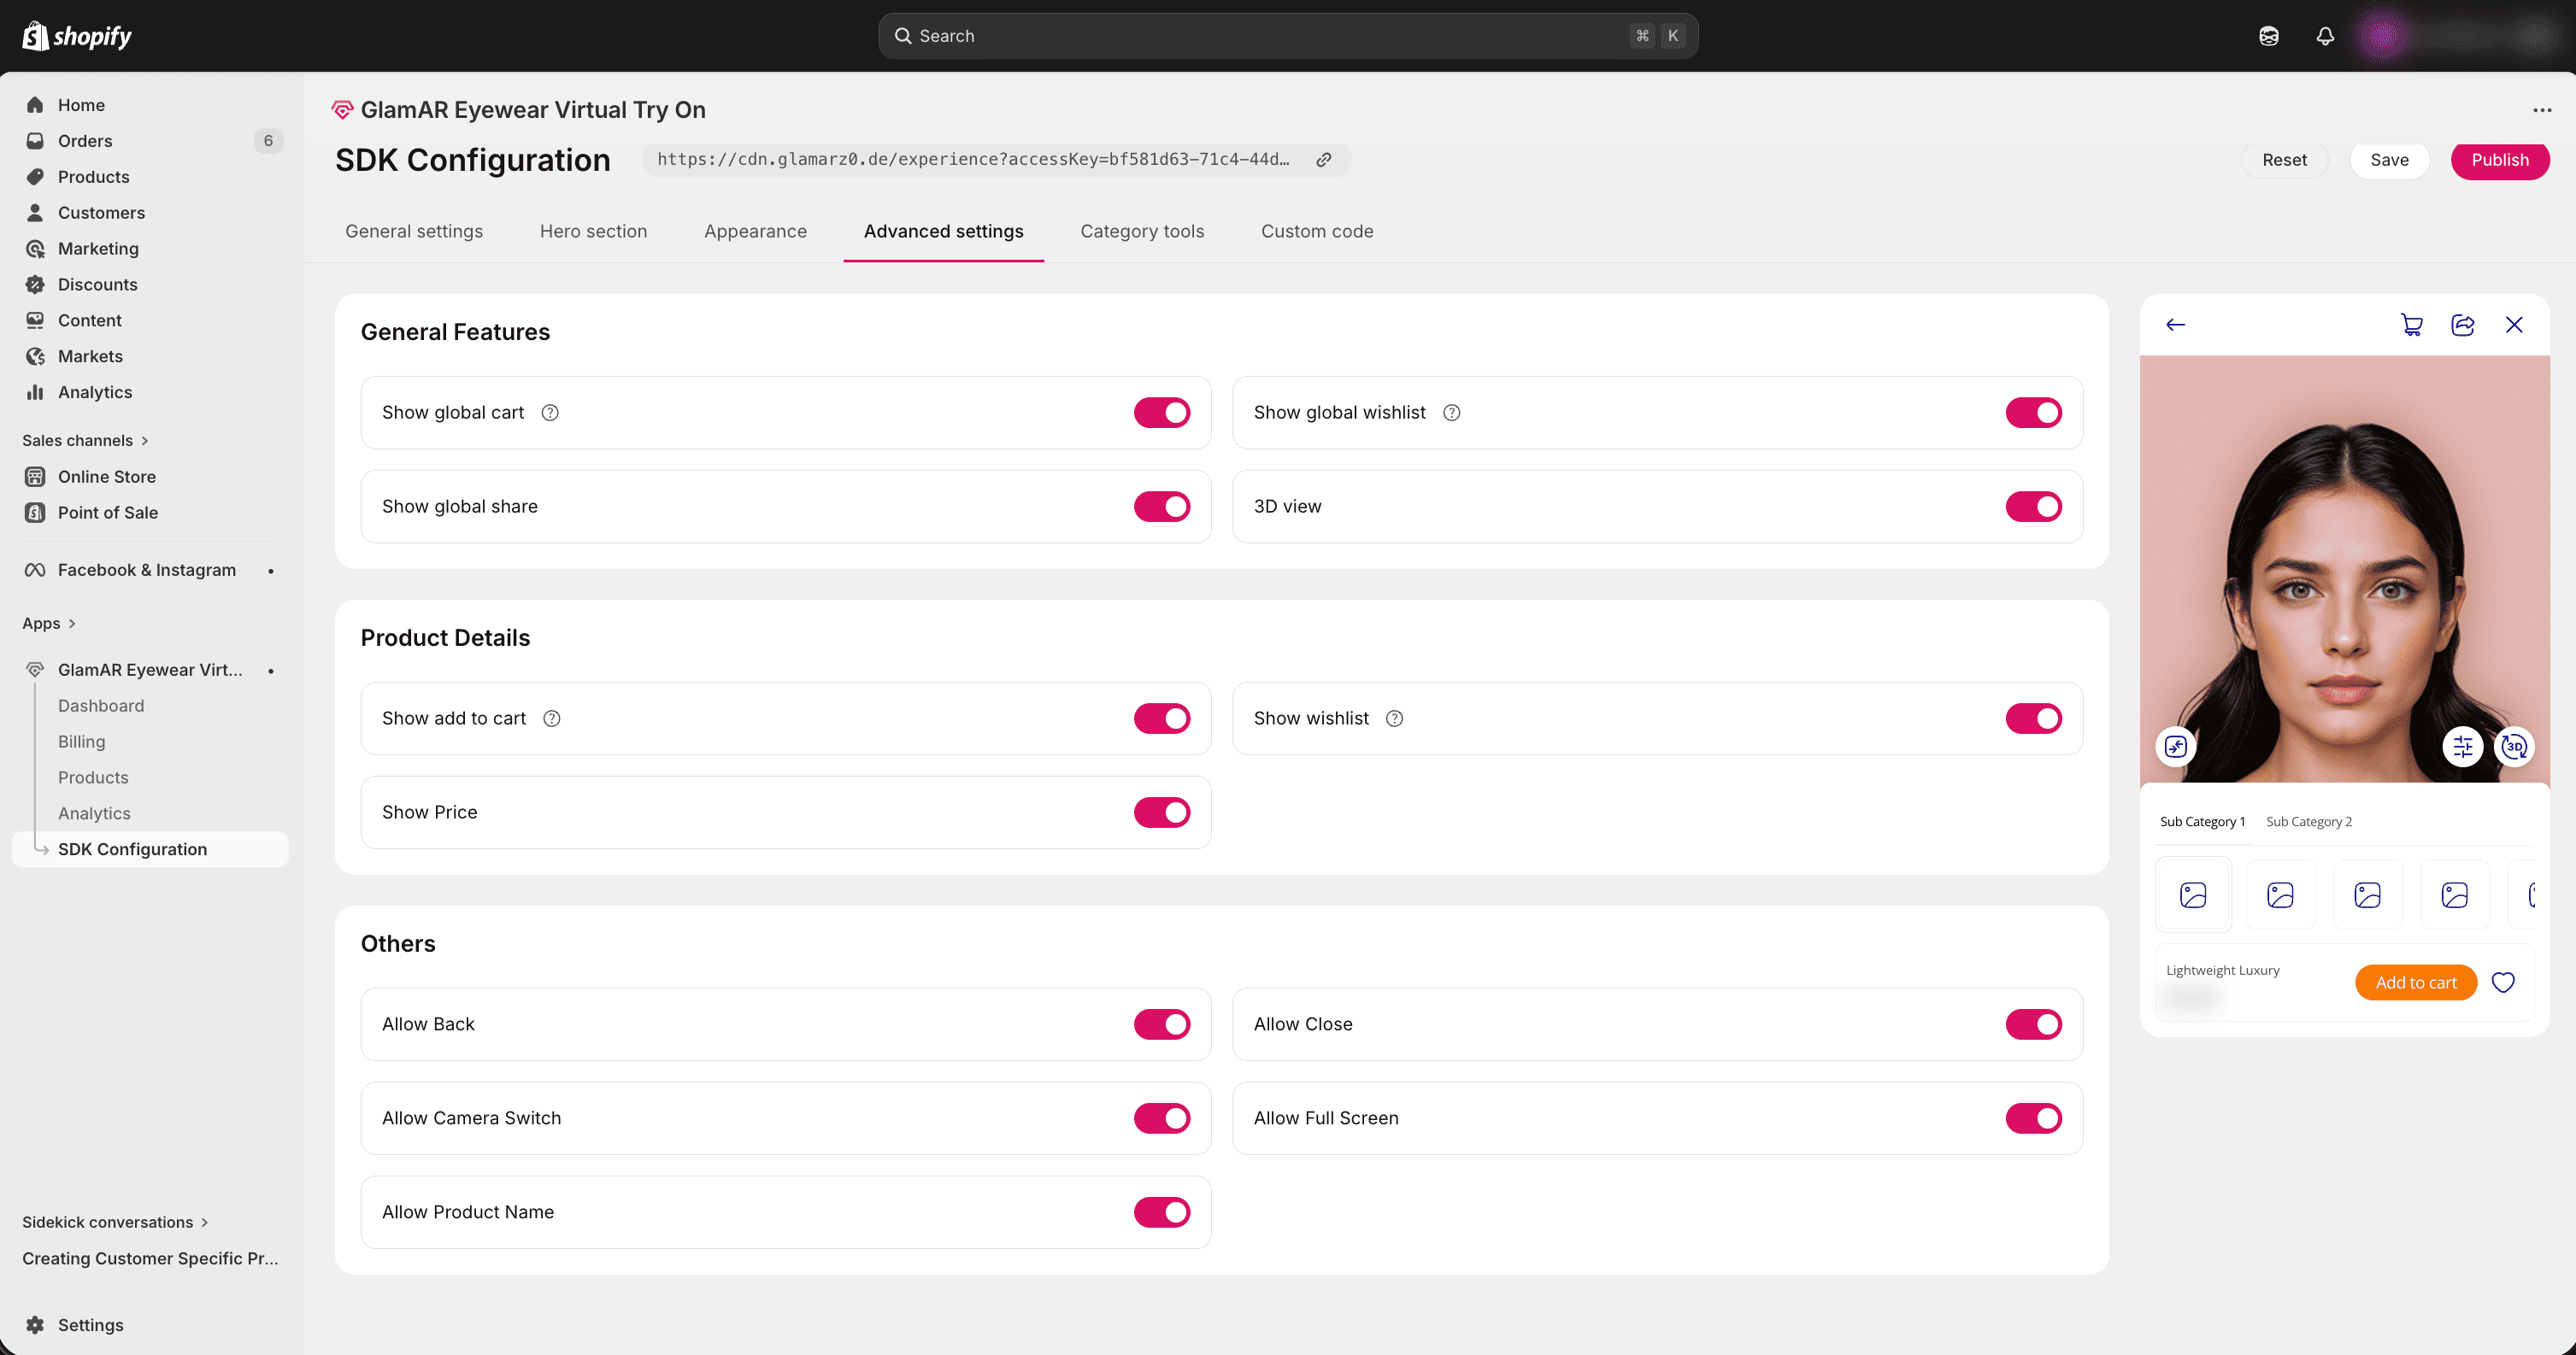Open the Appearance tab
The image size is (2576, 1355).
(x=755, y=231)
